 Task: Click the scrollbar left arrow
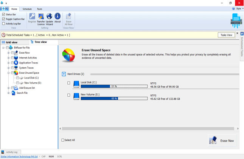click(x=61, y=128)
